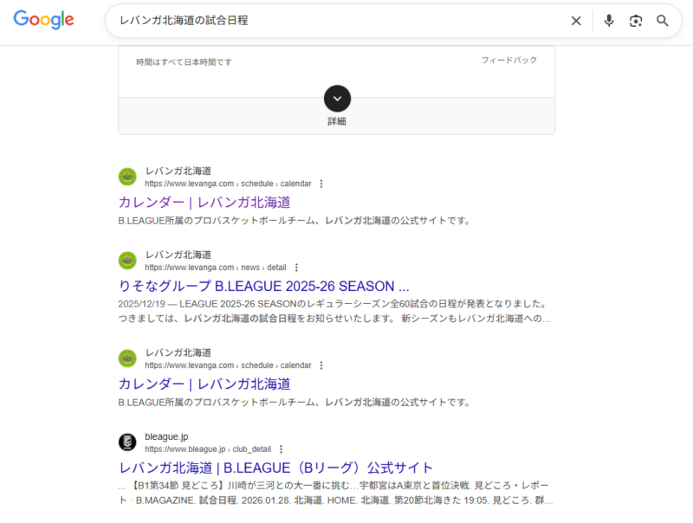Image resolution: width=693 pixels, height=523 pixels.
Task: Click the magnifying glass search button
Action: pos(663,21)
